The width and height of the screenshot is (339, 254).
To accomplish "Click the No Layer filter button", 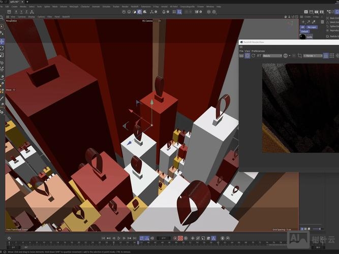I will click(x=312, y=27).
